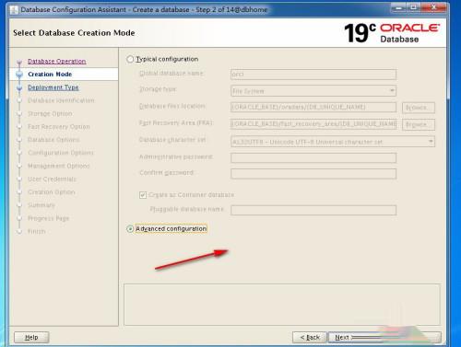Proceed with the Next button

click(x=384, y=337)
